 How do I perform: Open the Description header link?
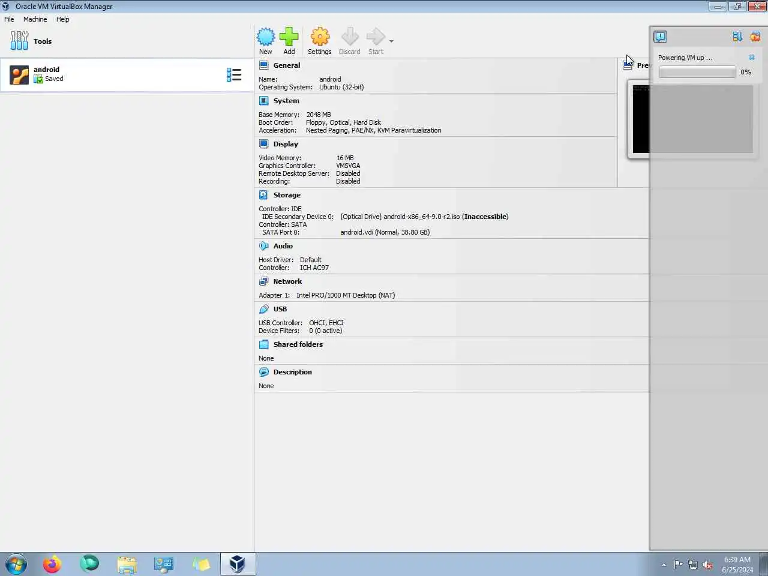point(293,372)
